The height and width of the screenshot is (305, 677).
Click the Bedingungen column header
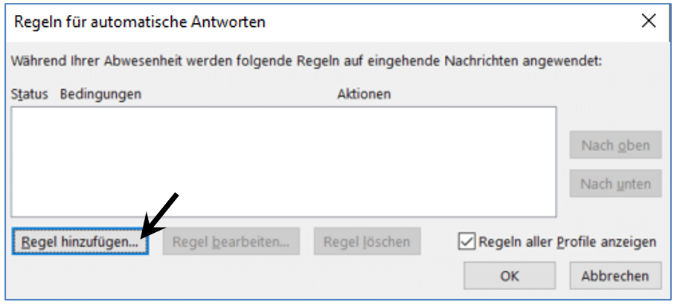pyautogui.click(x=100, y=94)
